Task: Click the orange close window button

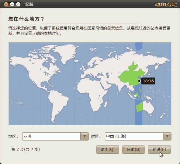Action: click(x=6, y=4)
